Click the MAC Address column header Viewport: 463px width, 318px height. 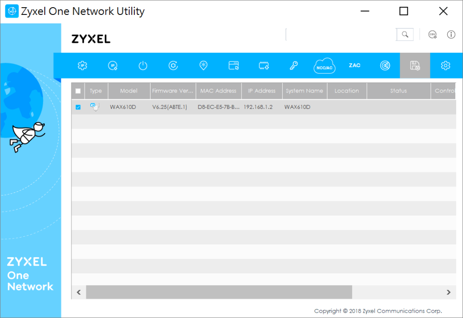tap(218, 91)
